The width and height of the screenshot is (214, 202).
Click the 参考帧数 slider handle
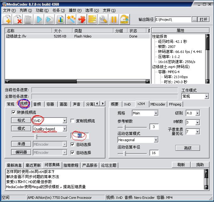[x=124, y=127]
